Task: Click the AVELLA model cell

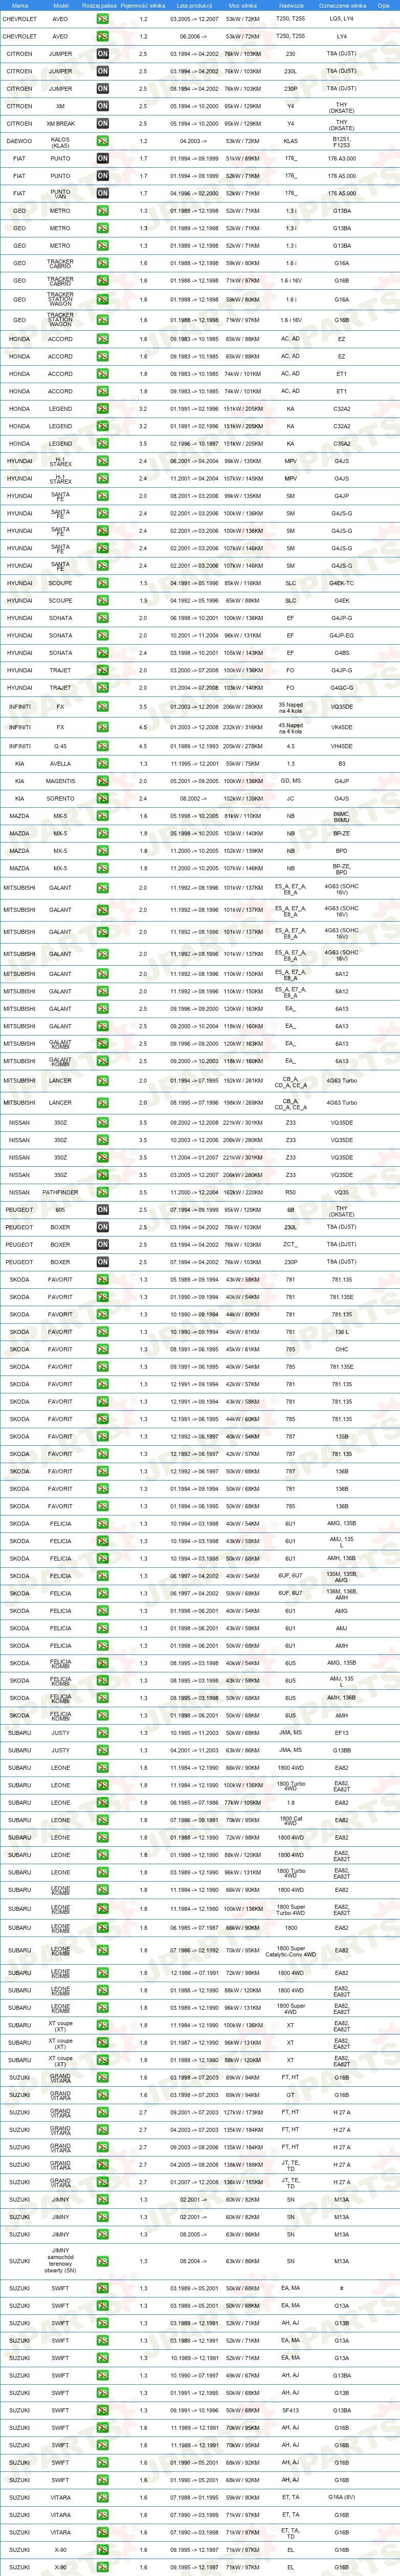Action: click(x=61, y=764)
